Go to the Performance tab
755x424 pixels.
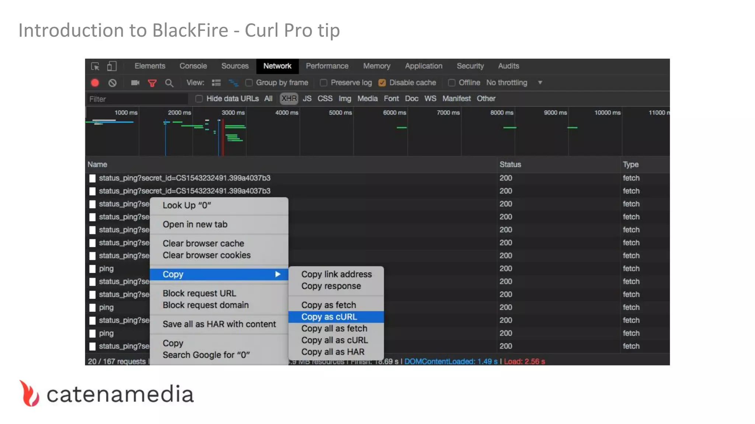coord(327,66)
